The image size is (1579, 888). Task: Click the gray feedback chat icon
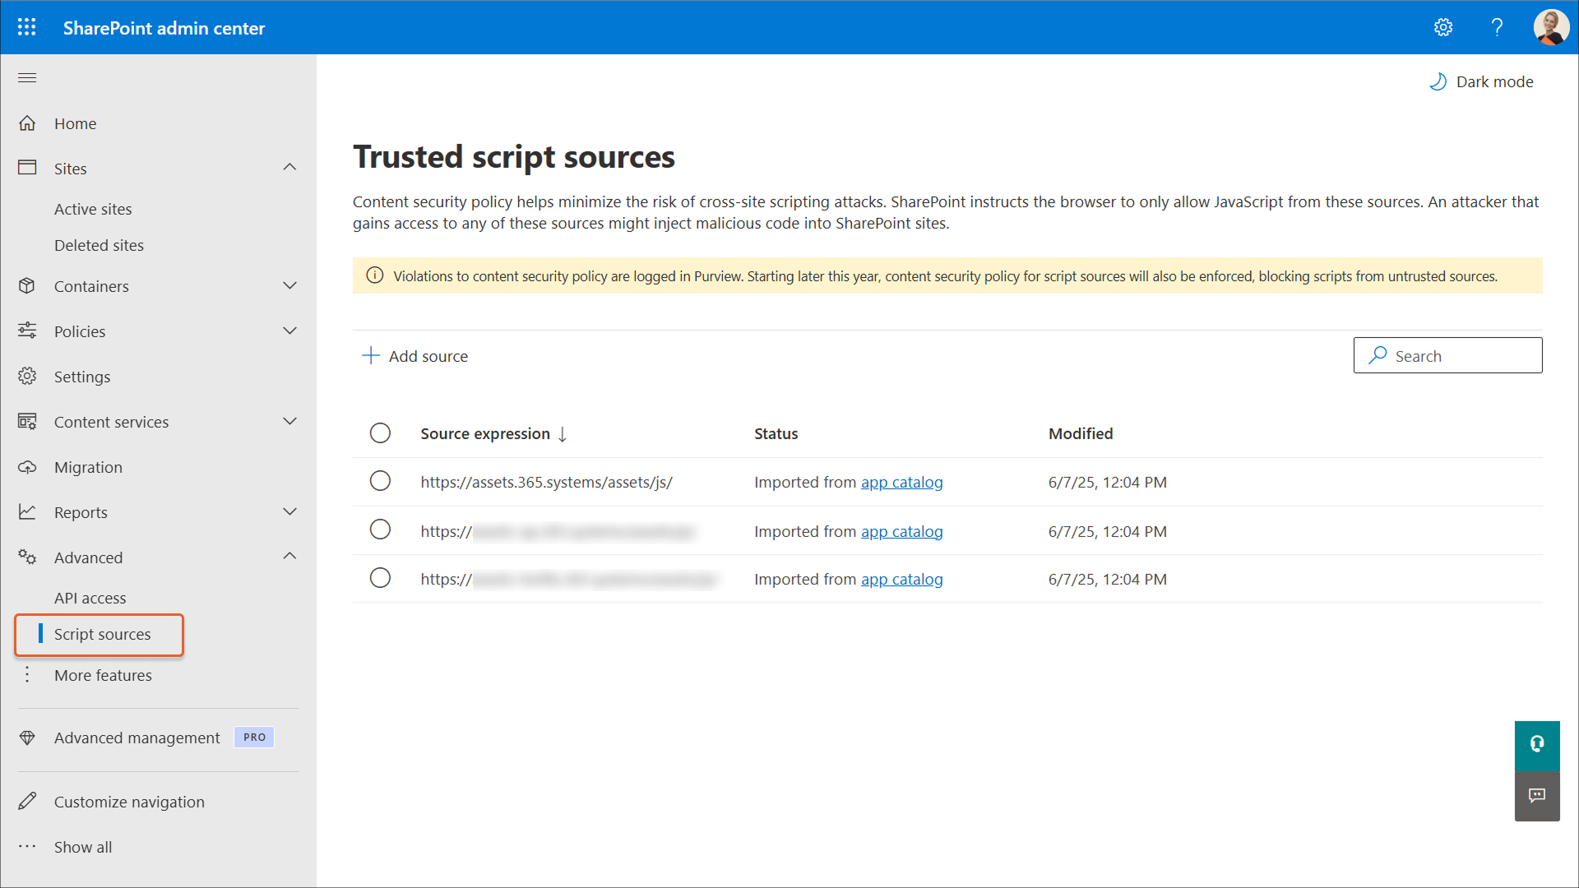[x=1536, y=795]
